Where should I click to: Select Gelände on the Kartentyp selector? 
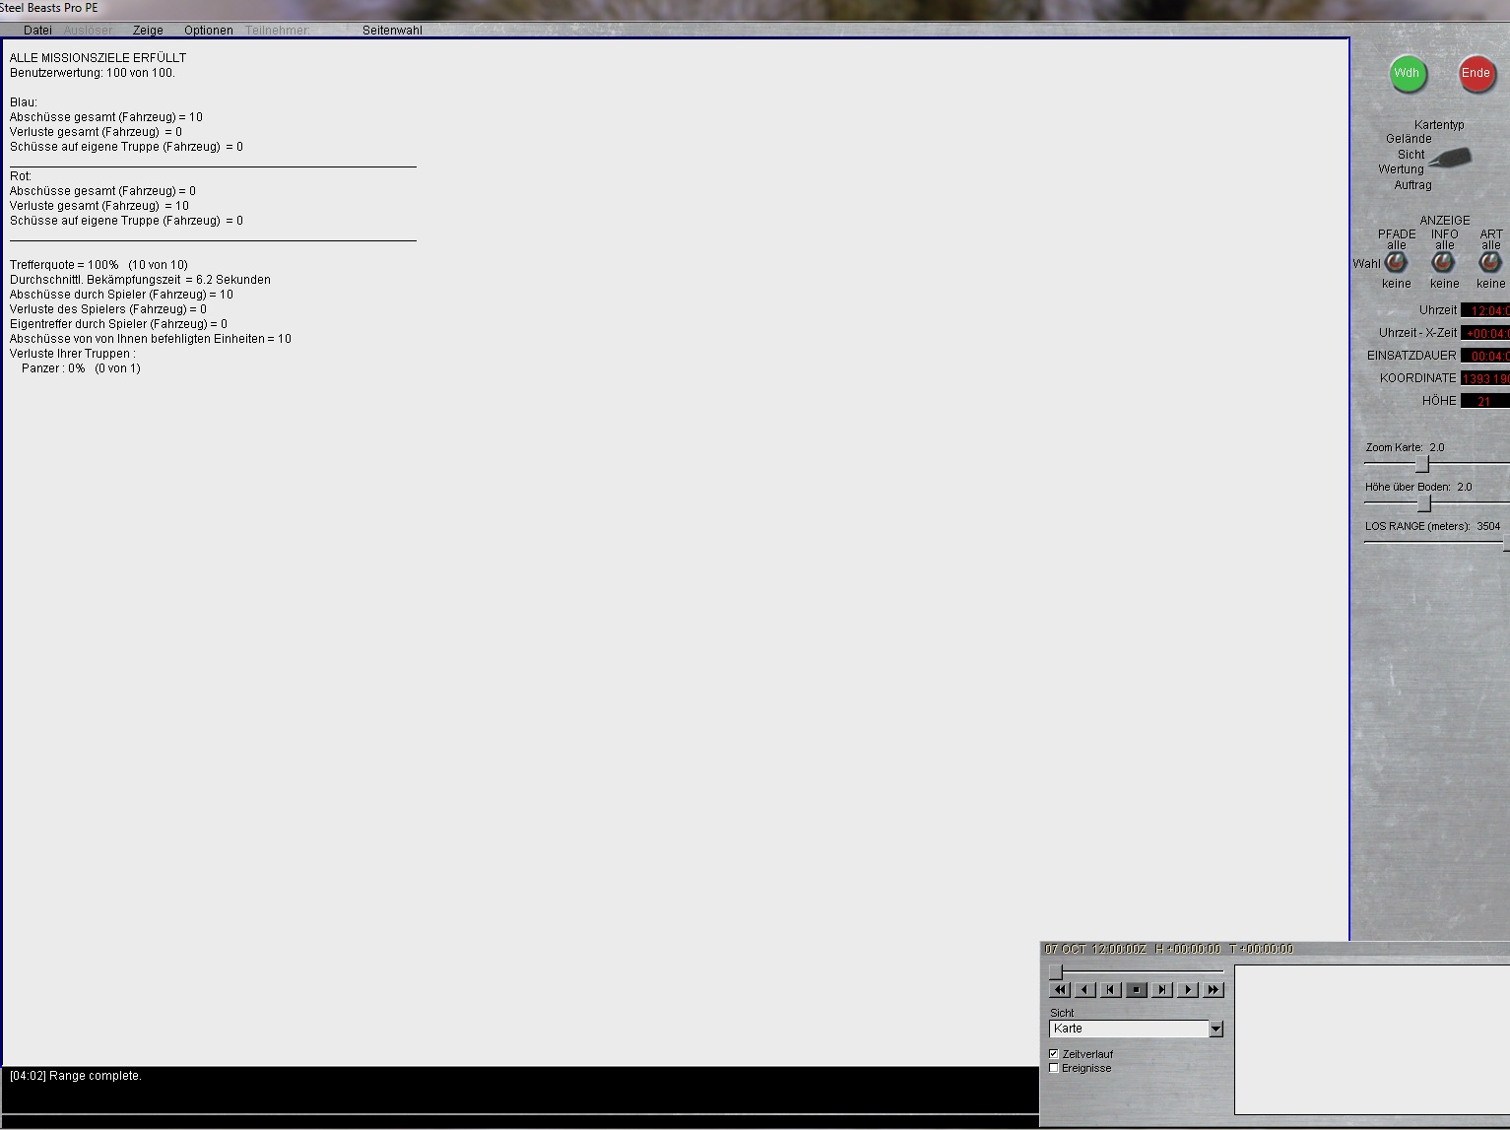coord(1409,139)
